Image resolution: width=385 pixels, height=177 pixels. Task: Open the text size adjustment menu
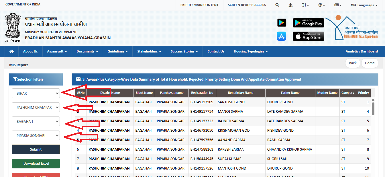click(305, 5)
